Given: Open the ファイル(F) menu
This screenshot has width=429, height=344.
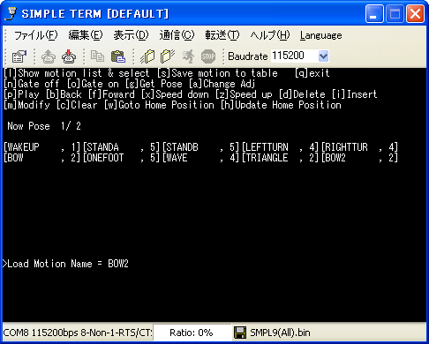Looking at the screenshot, I should (35, 35).
